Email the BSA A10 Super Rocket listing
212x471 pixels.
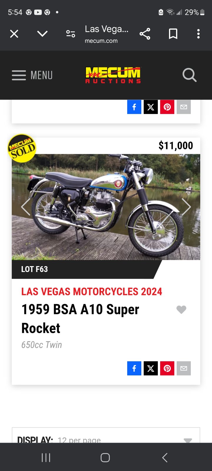pos(184,368)
